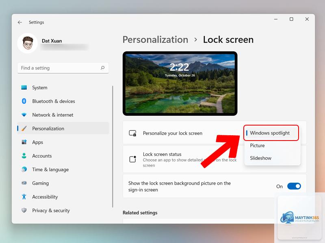Click the Related settings heading

pyautogui.click(x=140, y=212)
